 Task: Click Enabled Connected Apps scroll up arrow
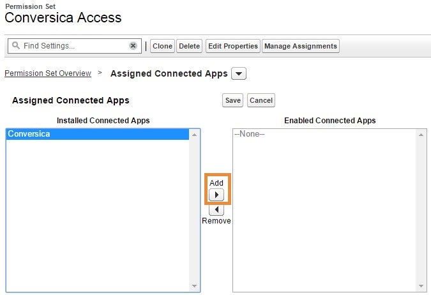tap(421, 135)
